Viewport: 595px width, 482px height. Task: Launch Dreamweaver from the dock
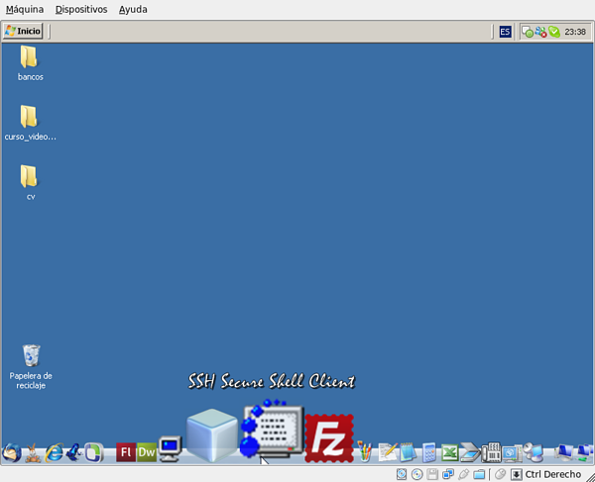(146, 452)
